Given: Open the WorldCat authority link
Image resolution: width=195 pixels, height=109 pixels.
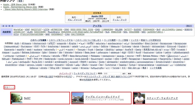Looking at the screenshot, I should [18, 30].
